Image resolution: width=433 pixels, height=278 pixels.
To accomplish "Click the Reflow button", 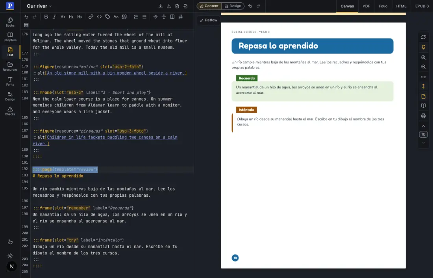I will coord(209,20).
